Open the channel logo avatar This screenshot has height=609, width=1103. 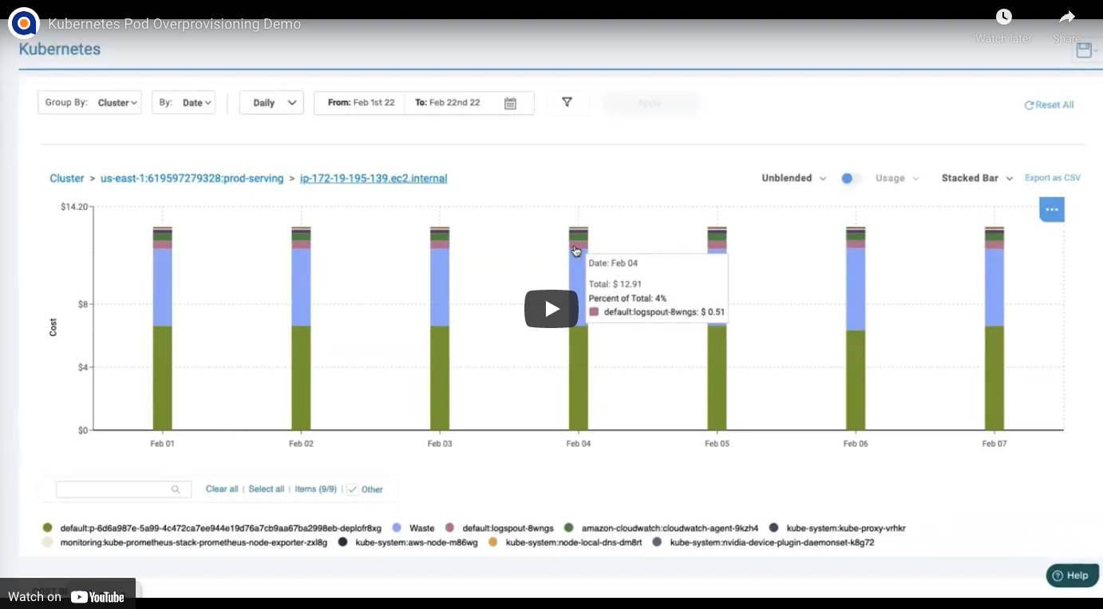(24, 23)
